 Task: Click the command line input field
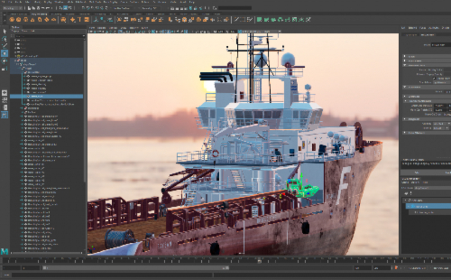[112, 275]
